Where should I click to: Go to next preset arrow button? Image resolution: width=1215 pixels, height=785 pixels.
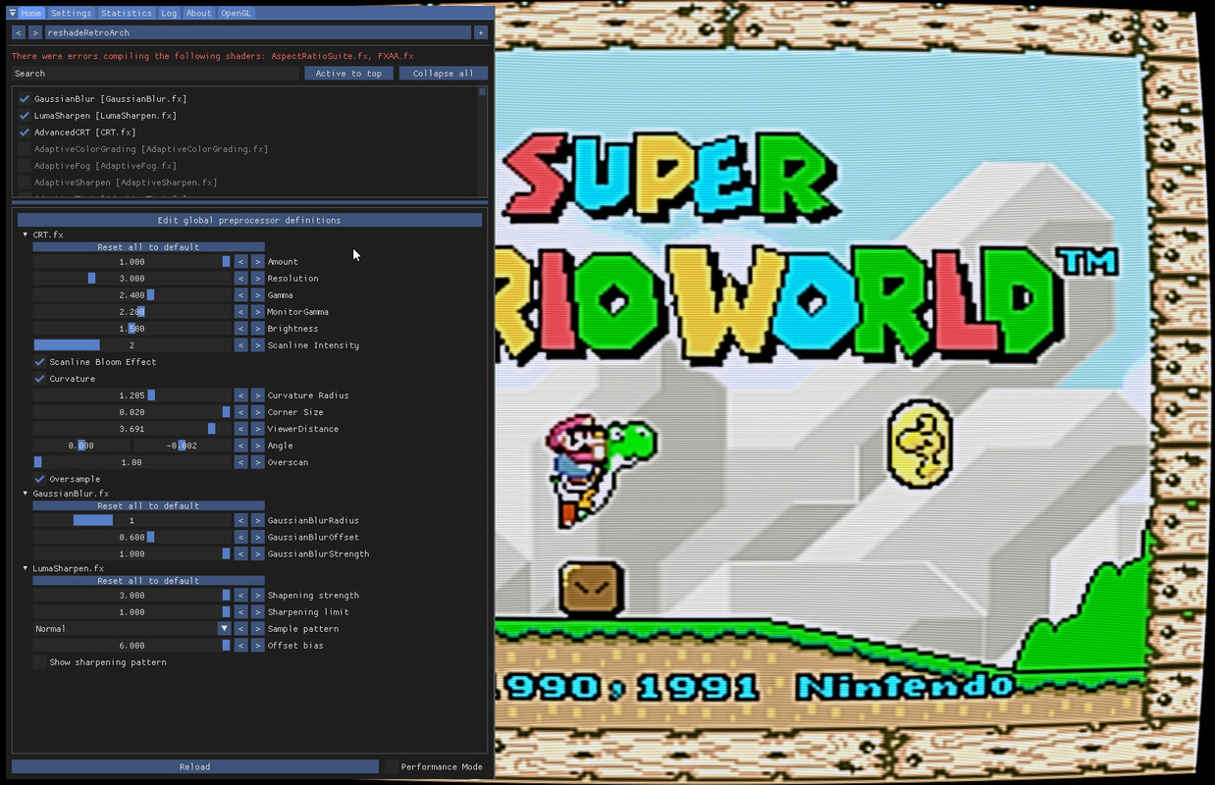click(35, 32)
